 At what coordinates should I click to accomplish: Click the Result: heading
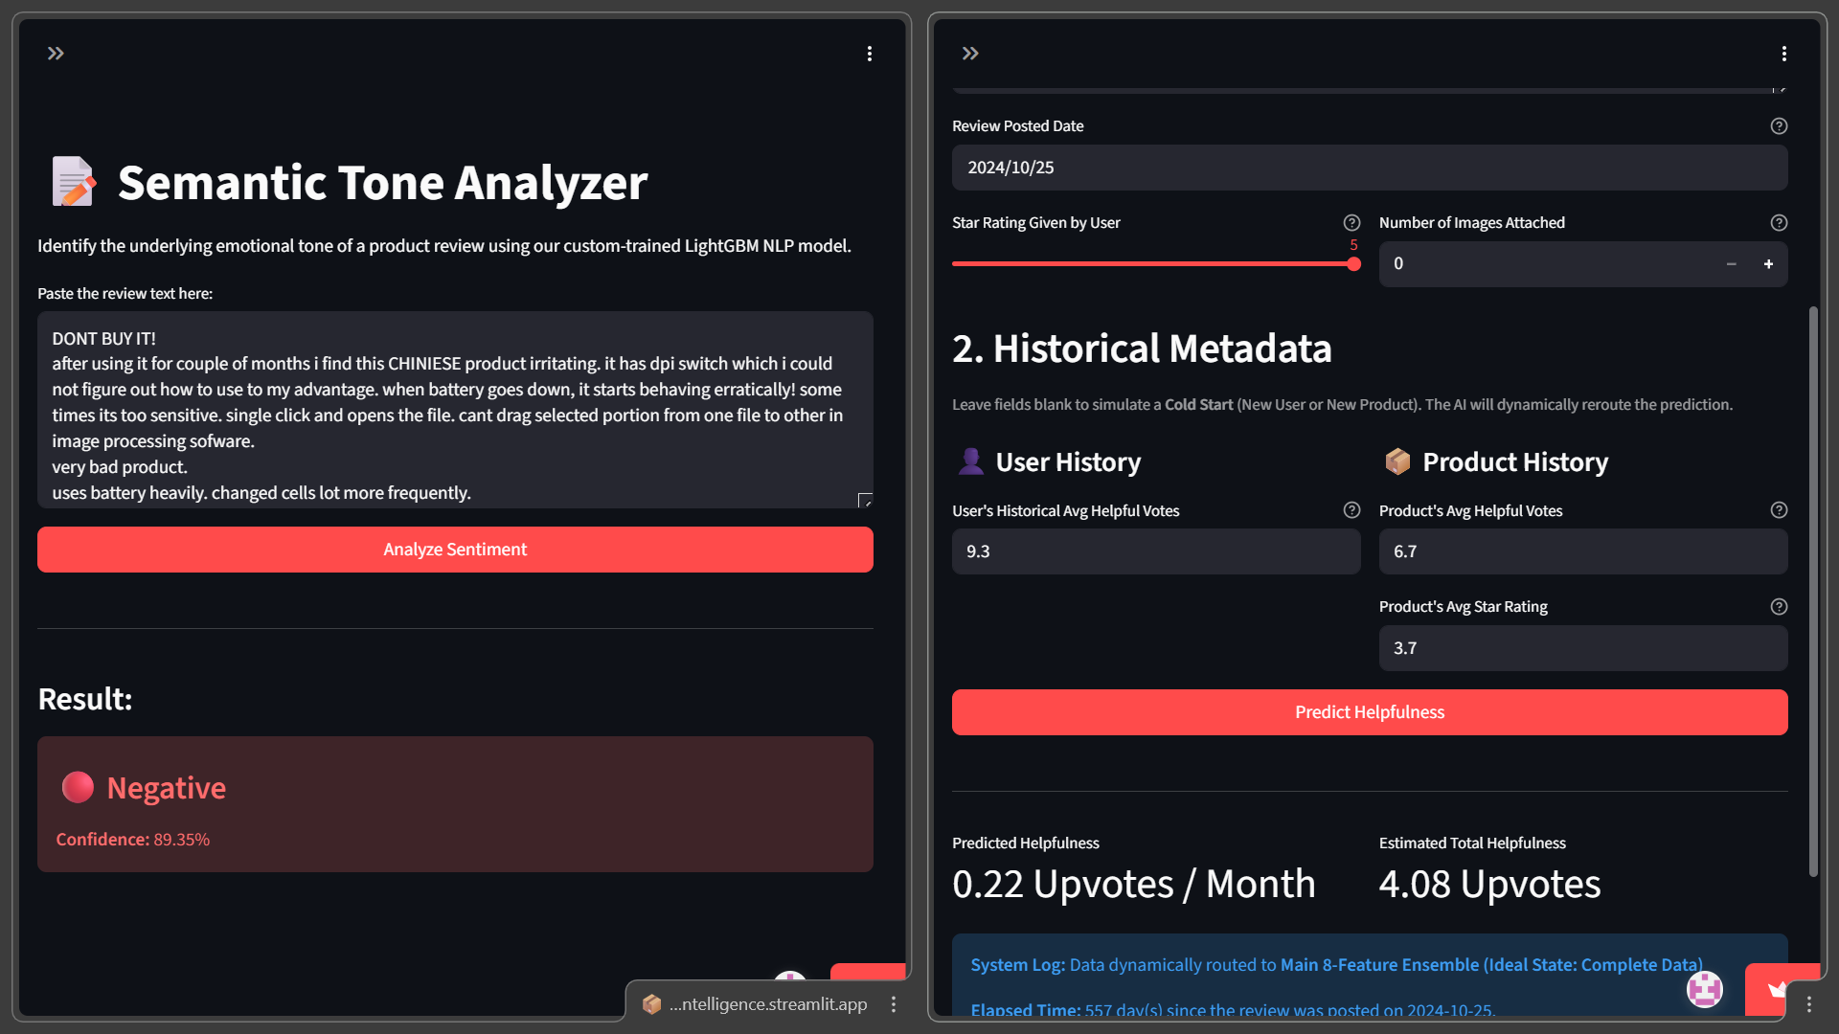tap(85, 699)
